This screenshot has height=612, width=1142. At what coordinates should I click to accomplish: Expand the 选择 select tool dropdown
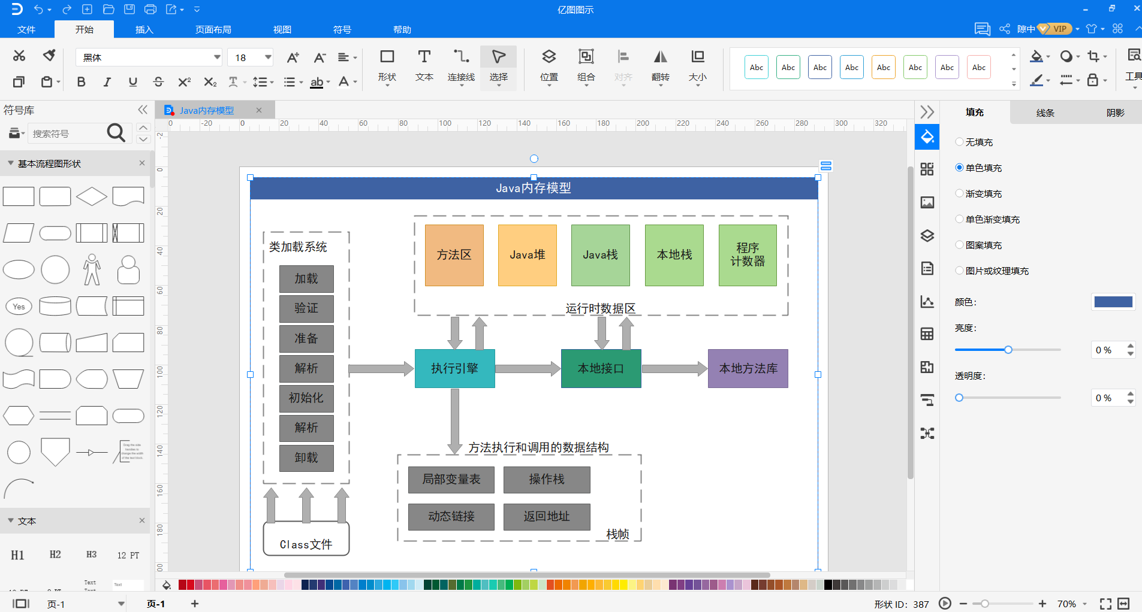pyautogui.click(x=498, y=86)
